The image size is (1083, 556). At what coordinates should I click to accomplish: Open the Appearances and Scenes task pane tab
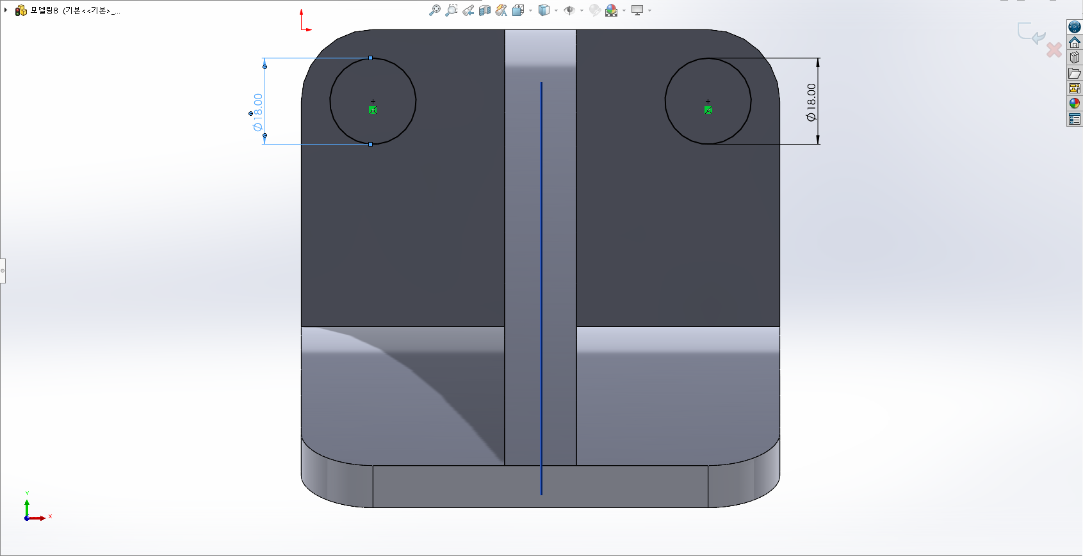(x=1075, y=104)
